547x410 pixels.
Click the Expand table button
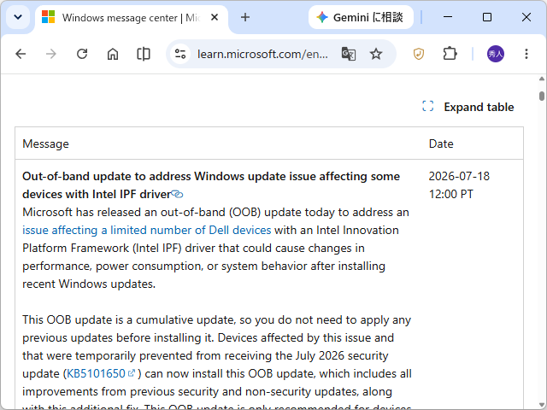(468, 107)
